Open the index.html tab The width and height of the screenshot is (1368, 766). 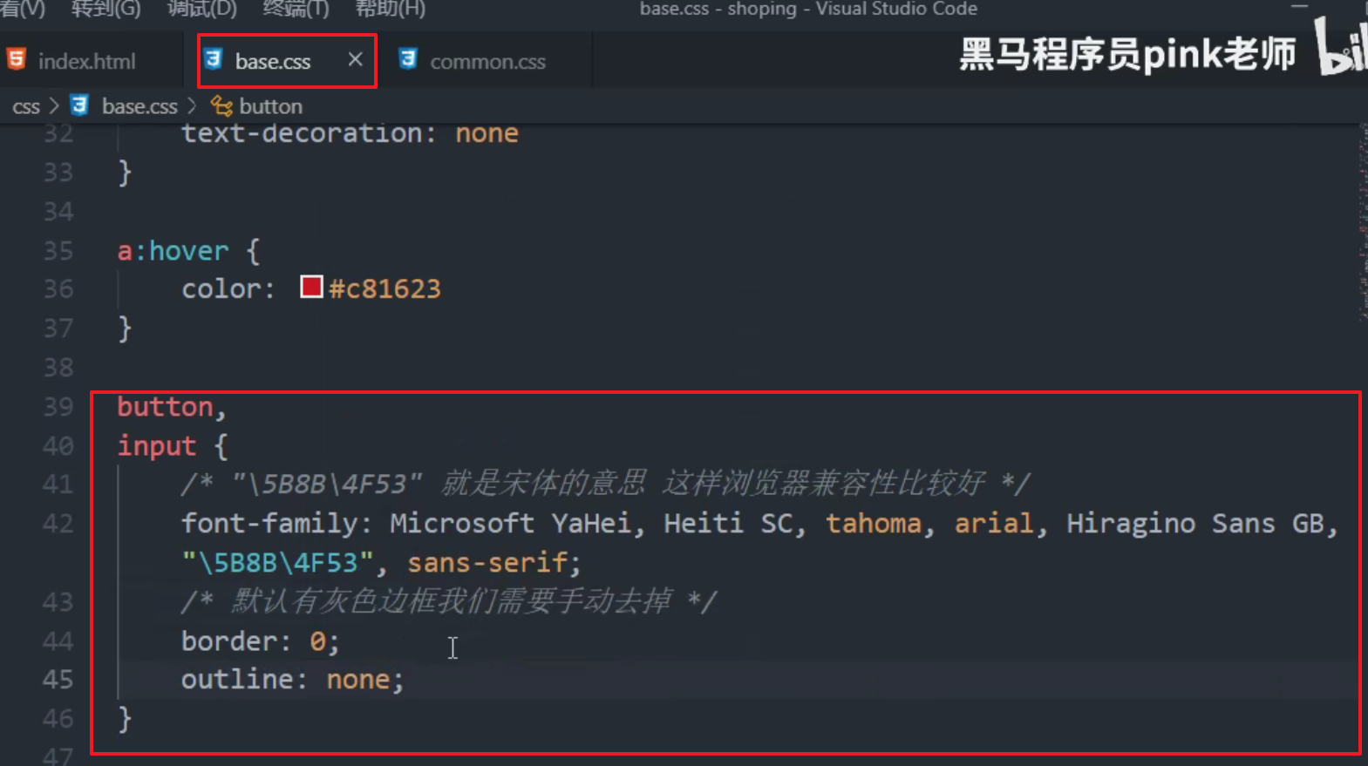pyautogui.click(x=87, y=61)
